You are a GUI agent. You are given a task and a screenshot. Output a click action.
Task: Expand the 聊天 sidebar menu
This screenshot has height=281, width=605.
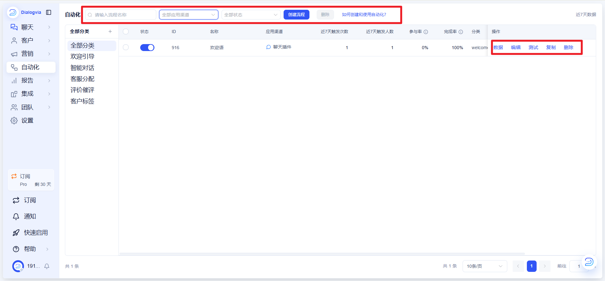tap(31, 27)
